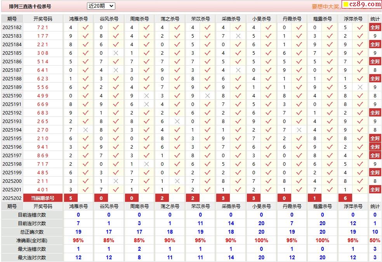Click the 最大连对次数 row label

pyautogui.click(x=32, y=258)
